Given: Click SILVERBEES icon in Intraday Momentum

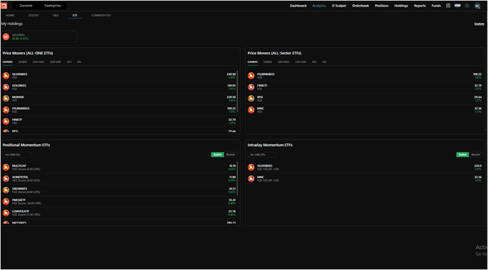Looking at the screenshot, I should (251, 167).
